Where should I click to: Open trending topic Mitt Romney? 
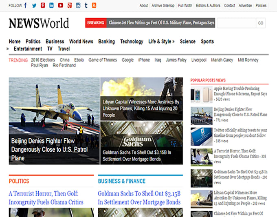[x=248, y=60]
